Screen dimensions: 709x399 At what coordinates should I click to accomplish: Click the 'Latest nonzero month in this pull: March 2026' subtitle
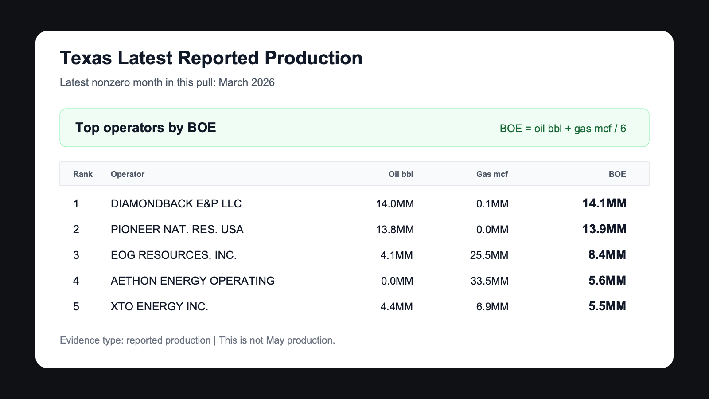[x=167, y=82]
